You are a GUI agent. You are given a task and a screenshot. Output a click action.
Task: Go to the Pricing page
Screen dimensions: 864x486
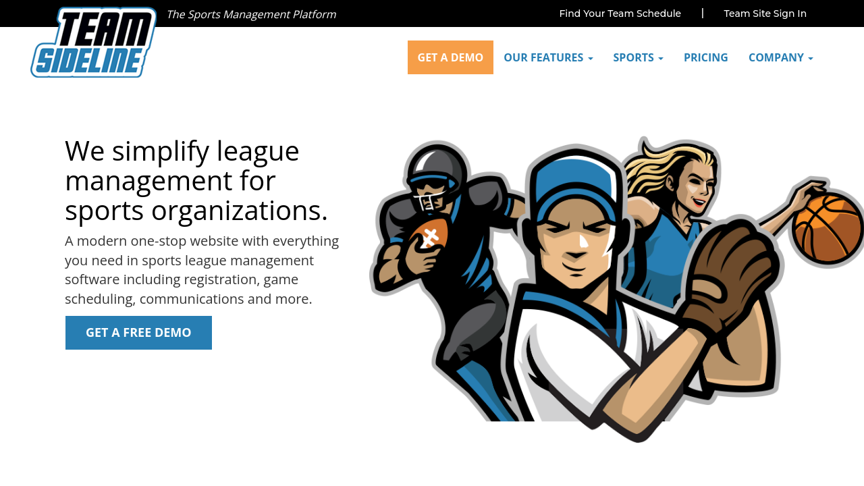click(x=705, y=57)
